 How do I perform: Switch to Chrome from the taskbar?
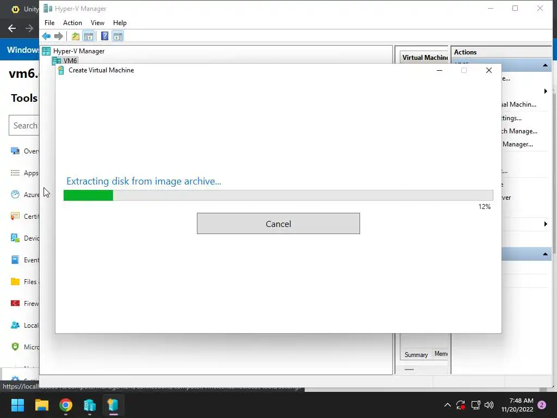pyautogui.click(x=66, y=405)
